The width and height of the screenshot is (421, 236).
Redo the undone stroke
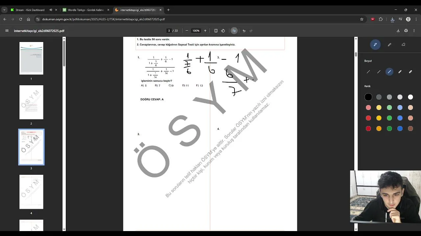tap(251, 31)
